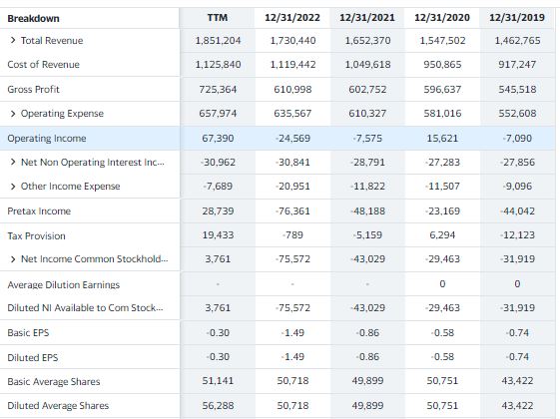Select the 12/31/2019 column header
The height and width of the screenshot is (419, 560).
pos(517,18)
